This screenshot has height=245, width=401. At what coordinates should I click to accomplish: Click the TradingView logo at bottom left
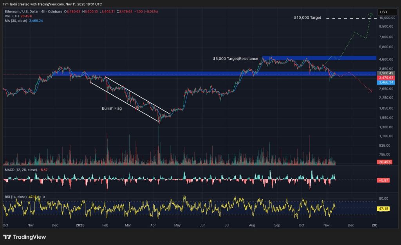tap(23, 237)
